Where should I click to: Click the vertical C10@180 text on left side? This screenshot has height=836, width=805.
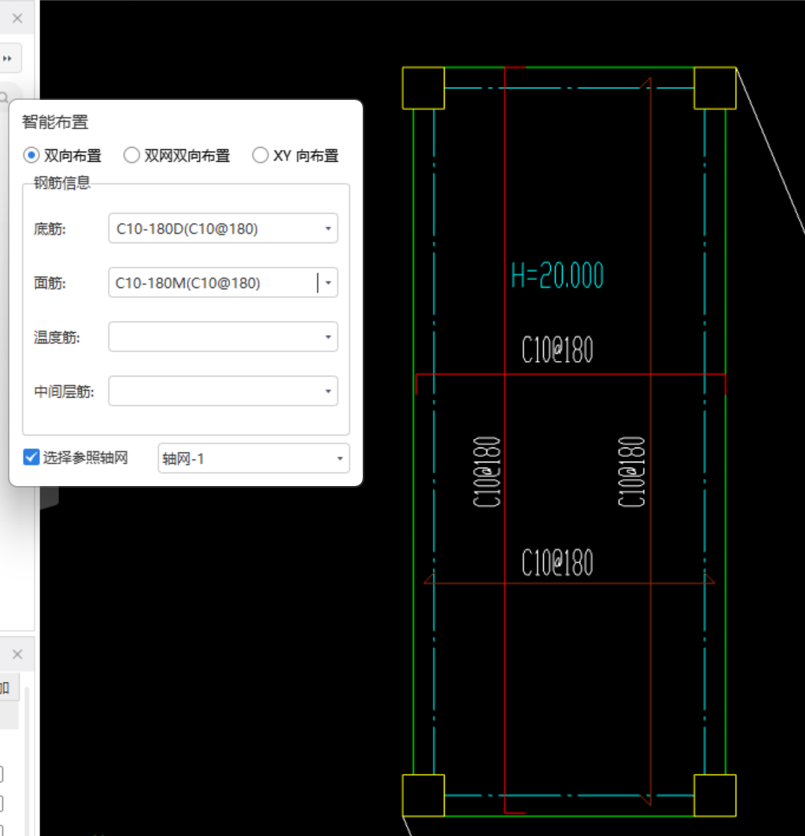tap(486, 470)
